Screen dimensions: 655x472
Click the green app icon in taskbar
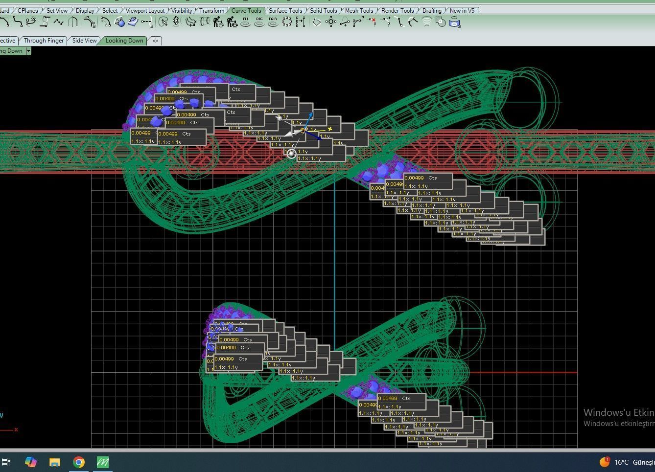103,462
